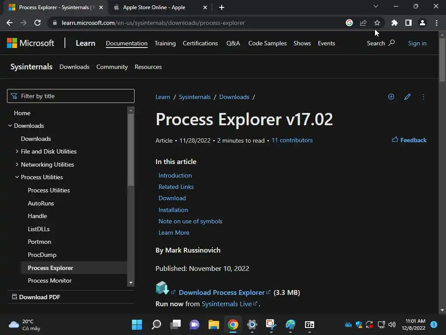Open the notification center badge

tap(433, 325)
